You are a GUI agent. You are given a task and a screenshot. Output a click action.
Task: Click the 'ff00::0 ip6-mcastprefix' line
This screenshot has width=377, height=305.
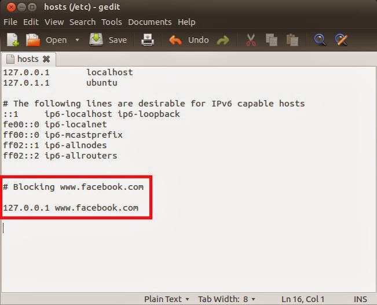[63, 135]
